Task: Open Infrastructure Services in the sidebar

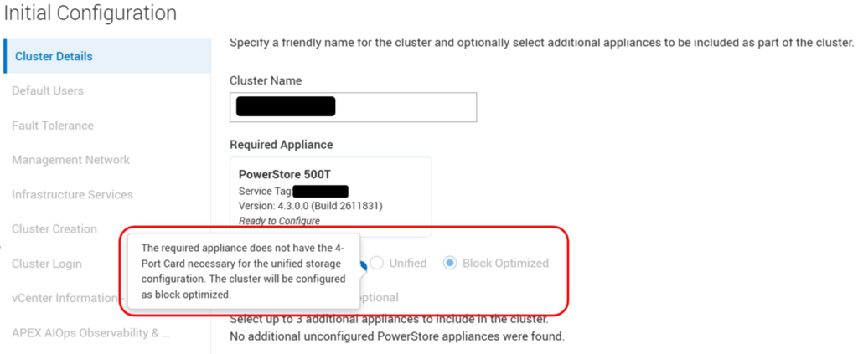Action: tap(72, 194)
